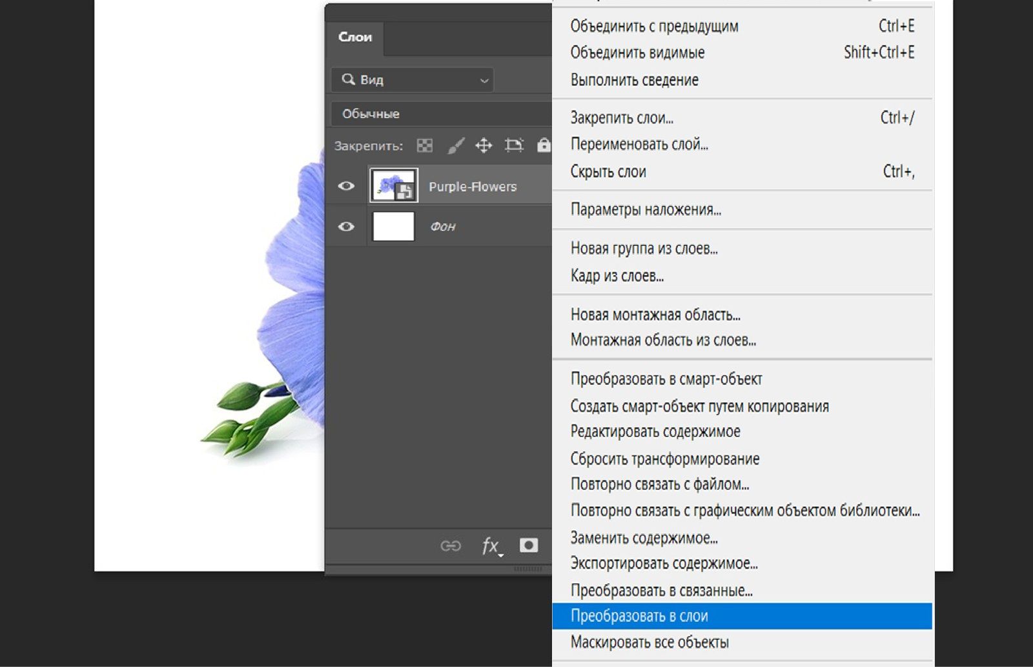The image size is (1033, 667).
Task: Add a layer mask with the circle icon
Action: 528,546
